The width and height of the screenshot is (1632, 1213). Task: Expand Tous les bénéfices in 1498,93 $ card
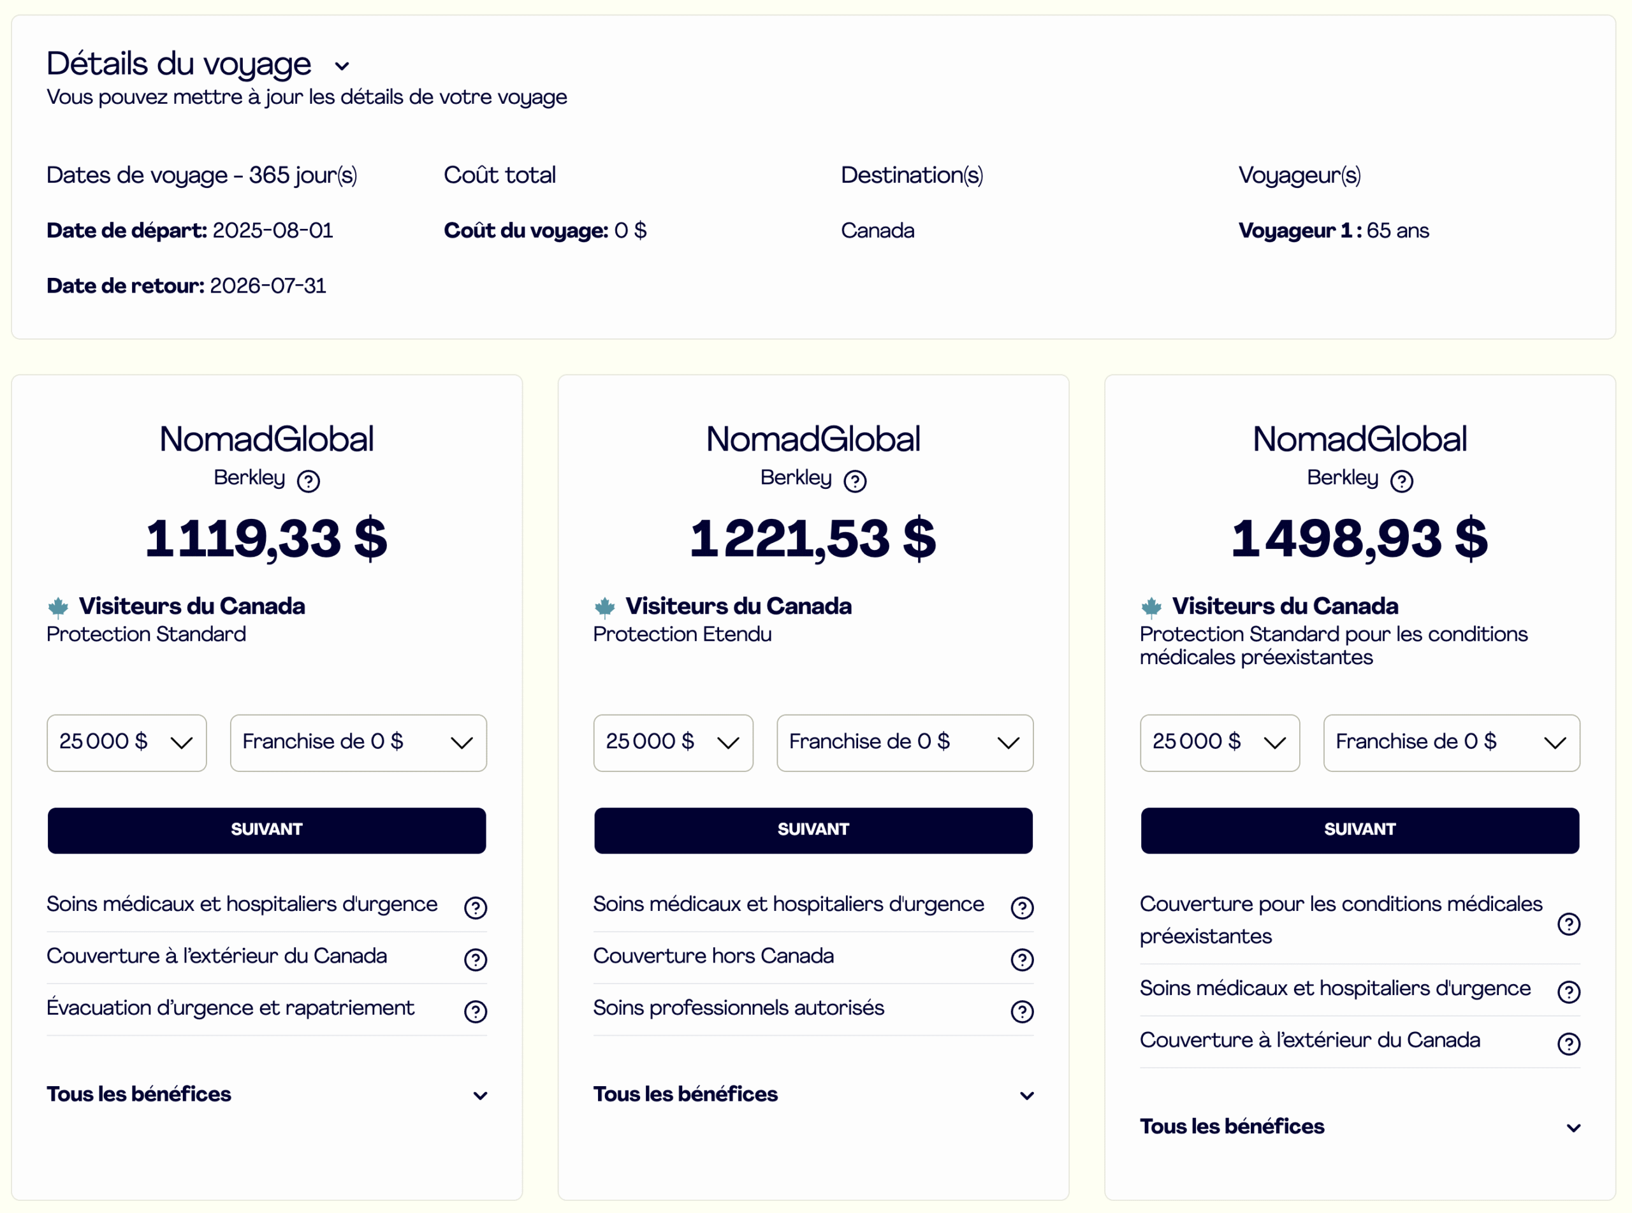1360,1126
